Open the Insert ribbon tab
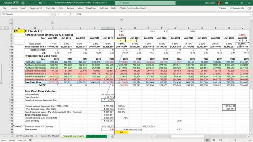The height and width of the screenshot is (142, 253). [x=23, y=8]
